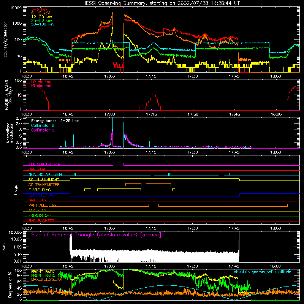304x304 pixels.
Task: Click the Absolute geomagnetic latitude label
Action: click(263, 272)
